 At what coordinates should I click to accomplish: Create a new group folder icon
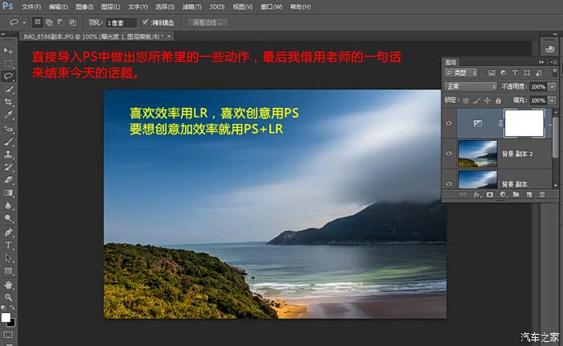pos(516,194)
